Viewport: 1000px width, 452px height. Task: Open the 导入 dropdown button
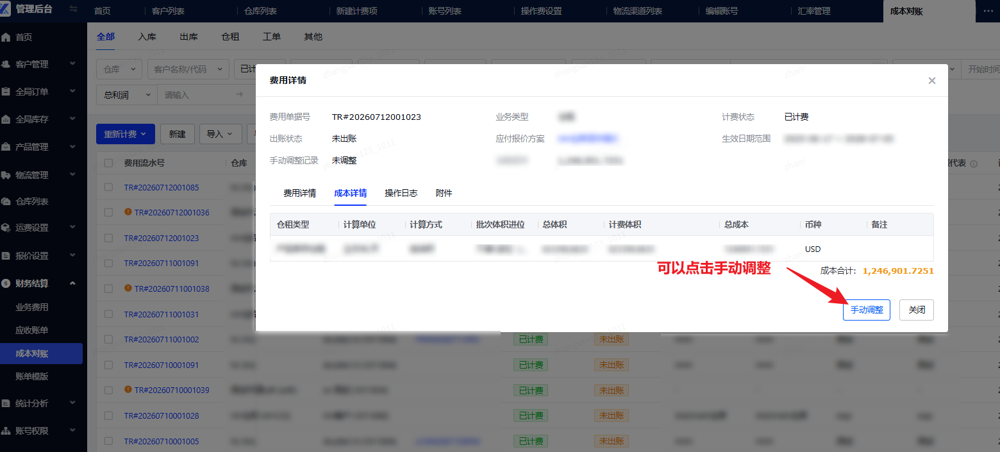pos(220,134)
